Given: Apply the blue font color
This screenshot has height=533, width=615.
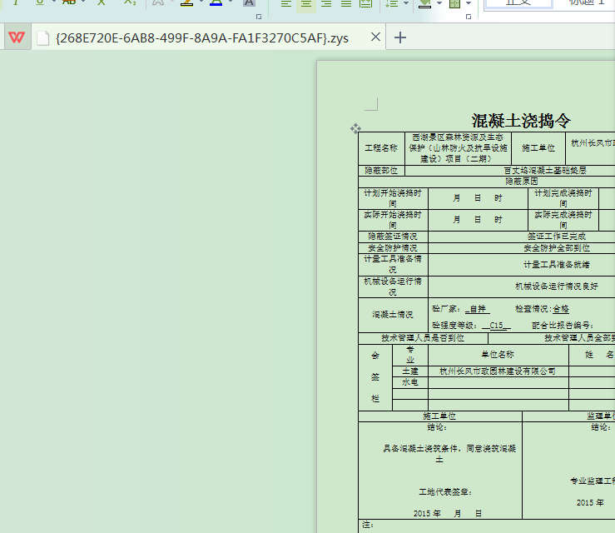Looking at the screenshot, I should tap(216, 3).
